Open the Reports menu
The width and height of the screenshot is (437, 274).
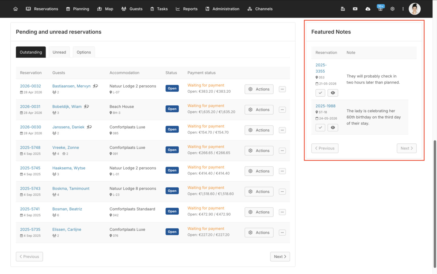pyautogui.click(x=187, y=9)
